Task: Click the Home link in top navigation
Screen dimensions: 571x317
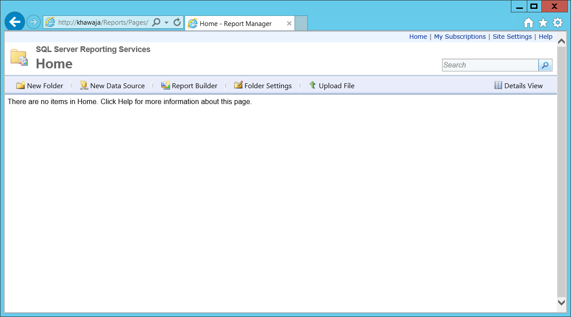Action: 418,37
